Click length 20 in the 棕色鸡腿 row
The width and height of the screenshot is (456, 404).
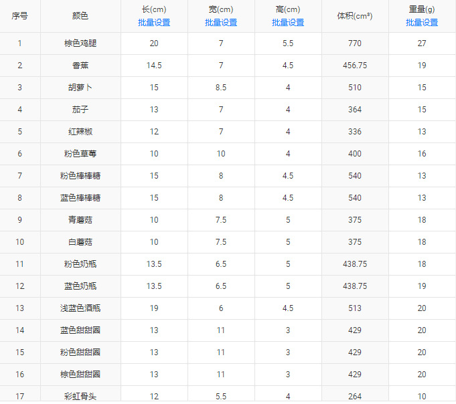point(154,43)
